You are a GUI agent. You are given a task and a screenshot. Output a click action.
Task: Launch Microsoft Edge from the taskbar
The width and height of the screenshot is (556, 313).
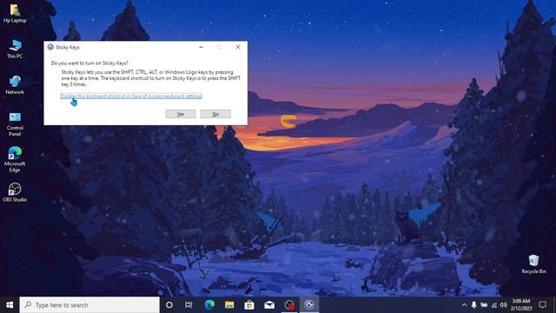click(209, 305)
